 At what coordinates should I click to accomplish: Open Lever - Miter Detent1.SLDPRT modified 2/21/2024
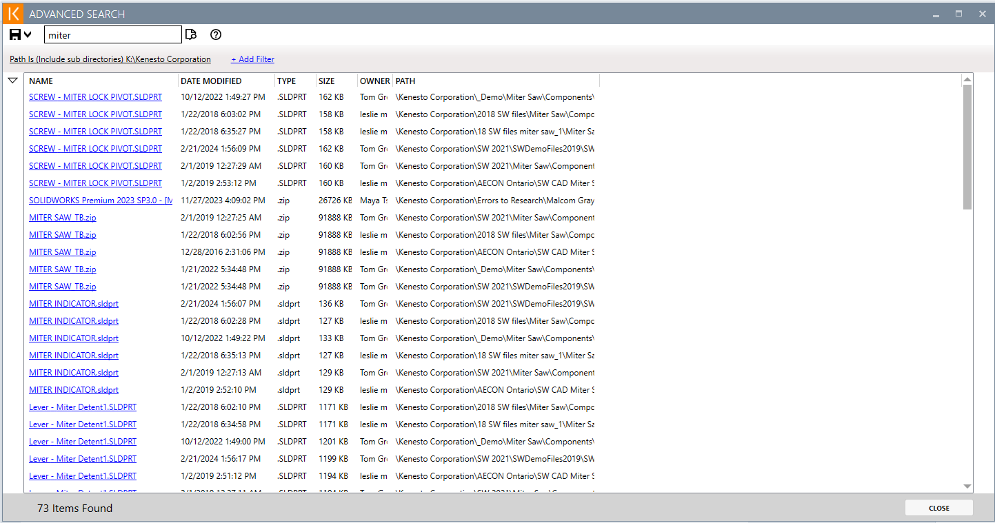click(83, 459)
